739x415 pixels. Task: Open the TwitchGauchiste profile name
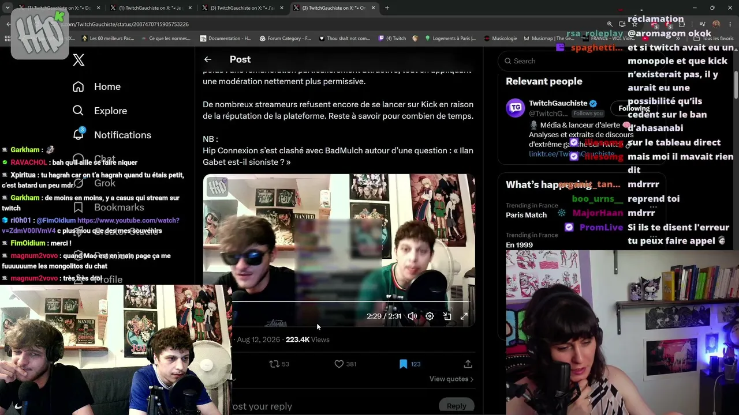pos(558,103)
